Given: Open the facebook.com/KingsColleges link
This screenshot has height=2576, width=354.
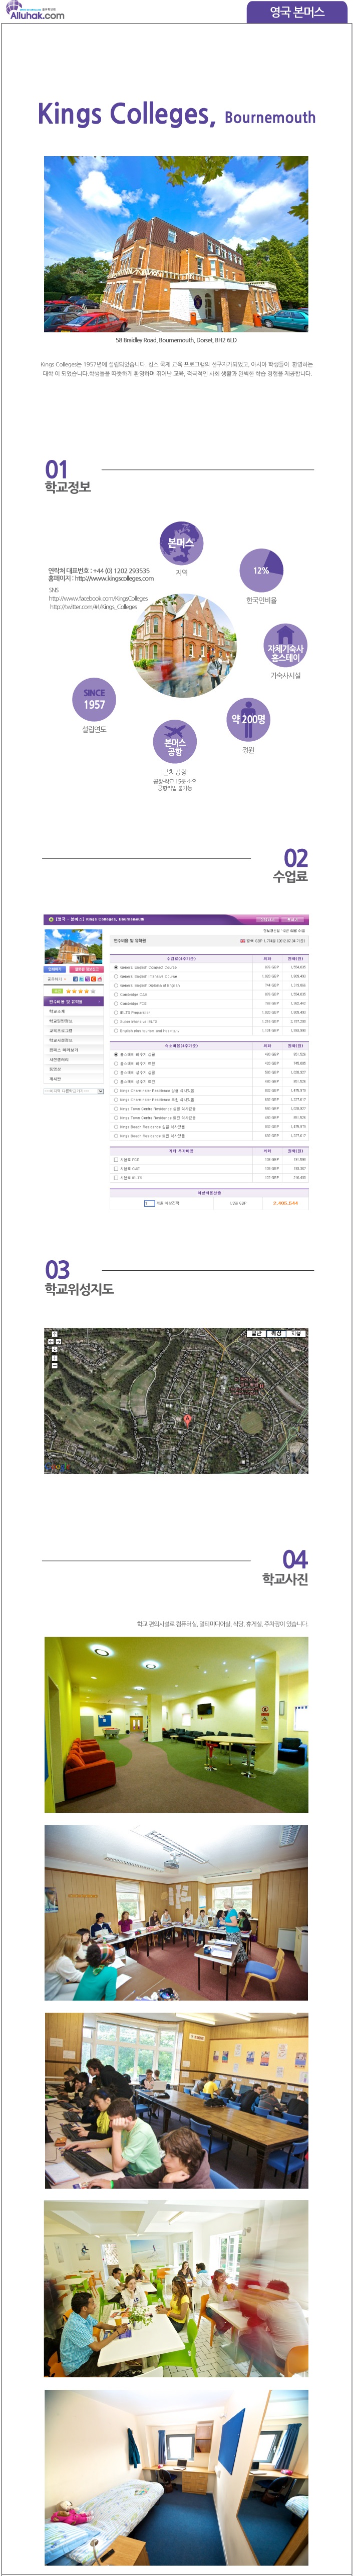Looking at the screenshot, I should pyautogui.click(x=98, y=598).
